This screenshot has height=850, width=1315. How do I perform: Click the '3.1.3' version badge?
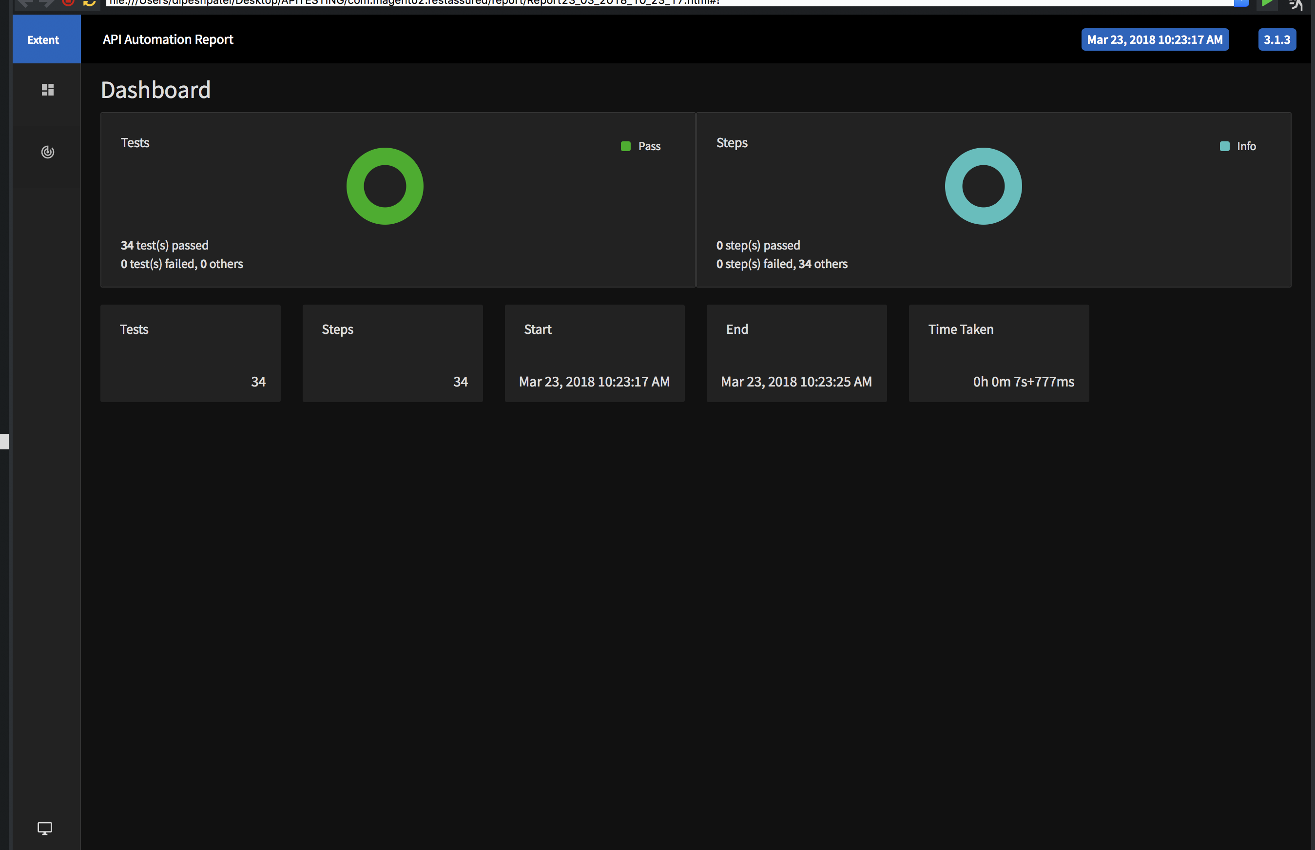click(x=1277, y=39)
